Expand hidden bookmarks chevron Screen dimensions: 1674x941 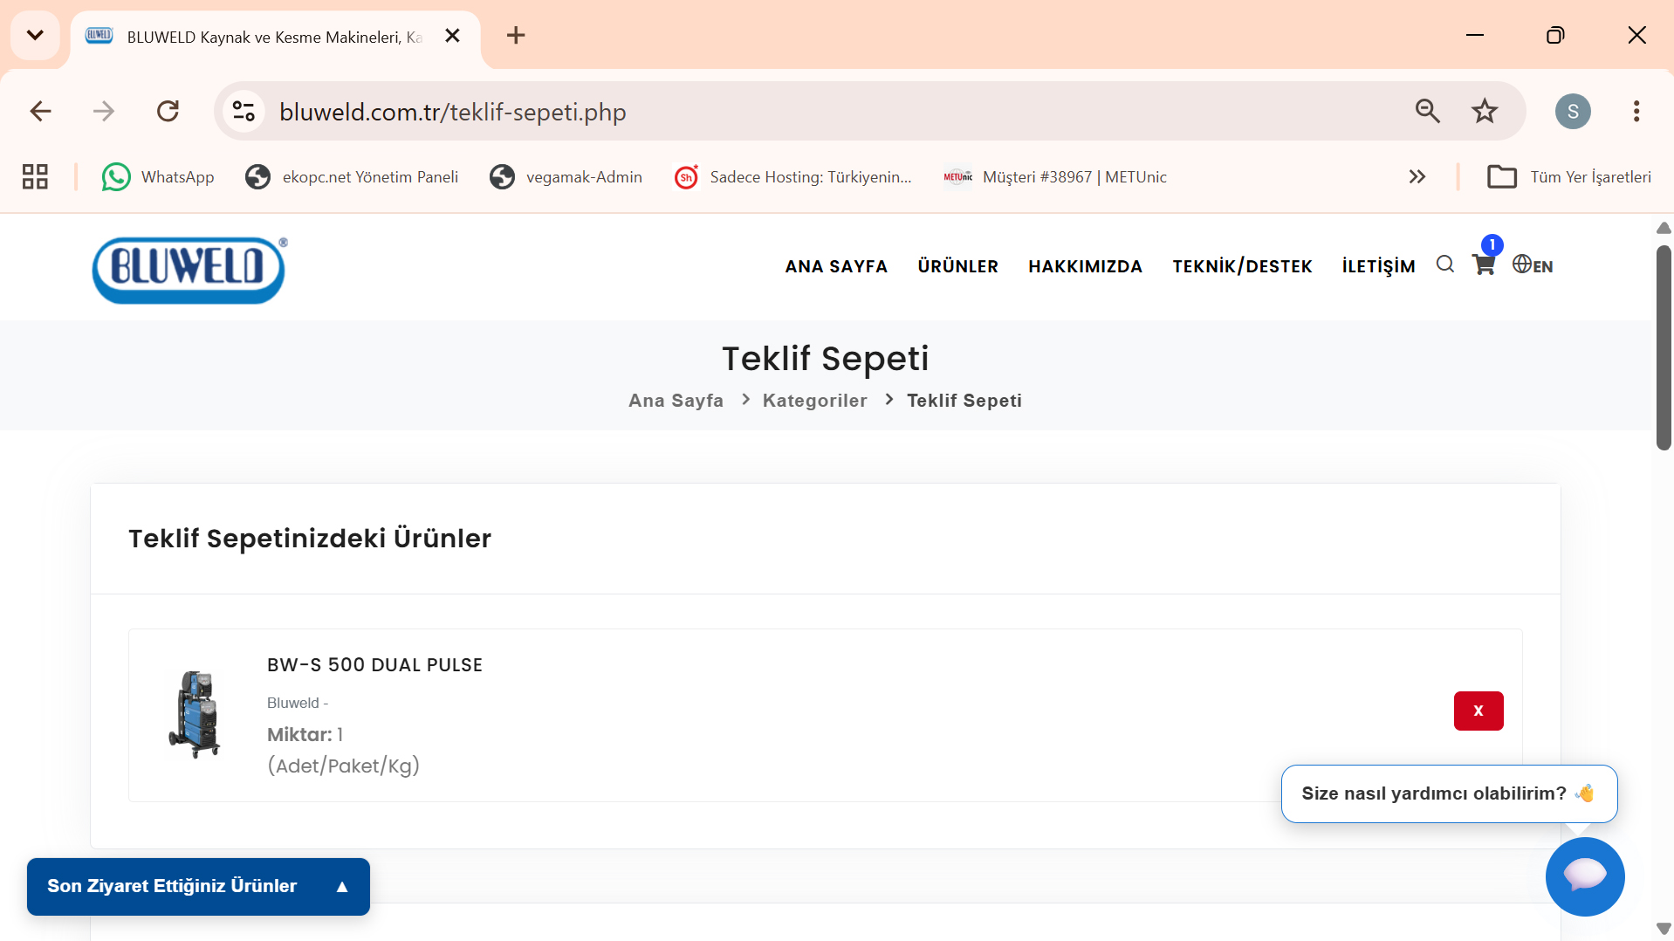pos(1417,177)
